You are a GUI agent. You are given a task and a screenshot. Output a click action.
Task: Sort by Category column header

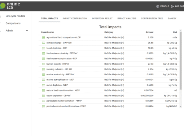109,32
